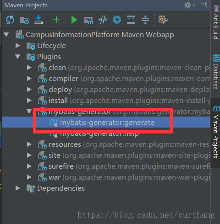Image resolution: width=220 pixels, height=224 pixels.
Task: Select the clean plugin row
Action: click(x=106, y=68)
